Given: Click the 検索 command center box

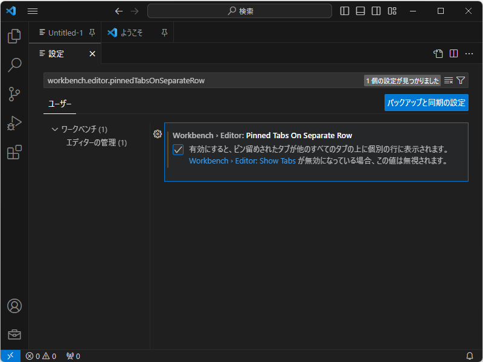Looking at the screenshot, I should 240,11.
